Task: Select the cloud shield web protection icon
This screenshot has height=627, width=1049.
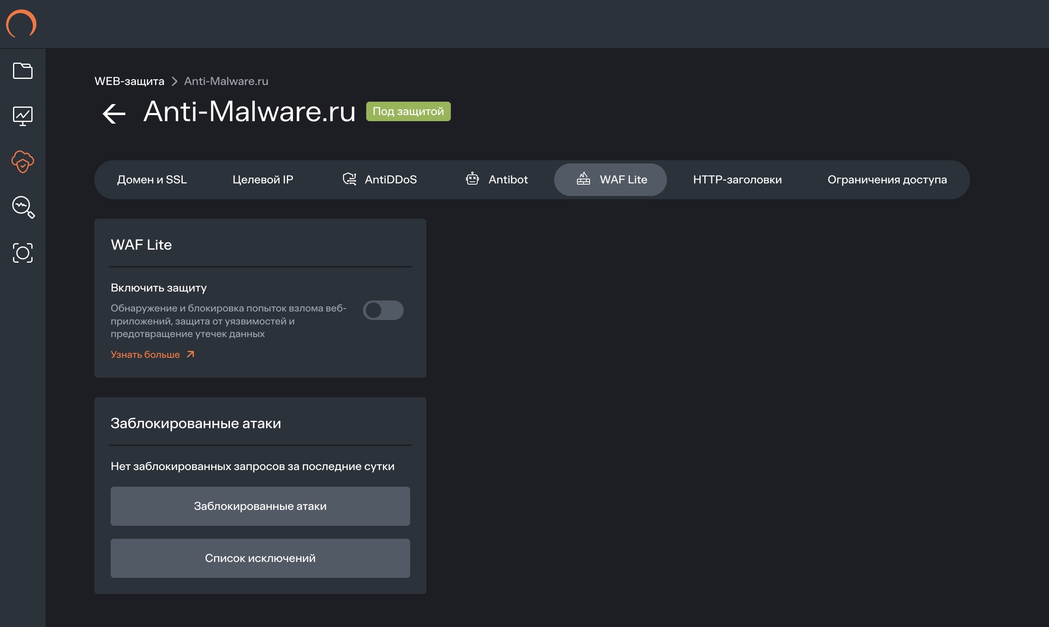Action: (23, 161)
